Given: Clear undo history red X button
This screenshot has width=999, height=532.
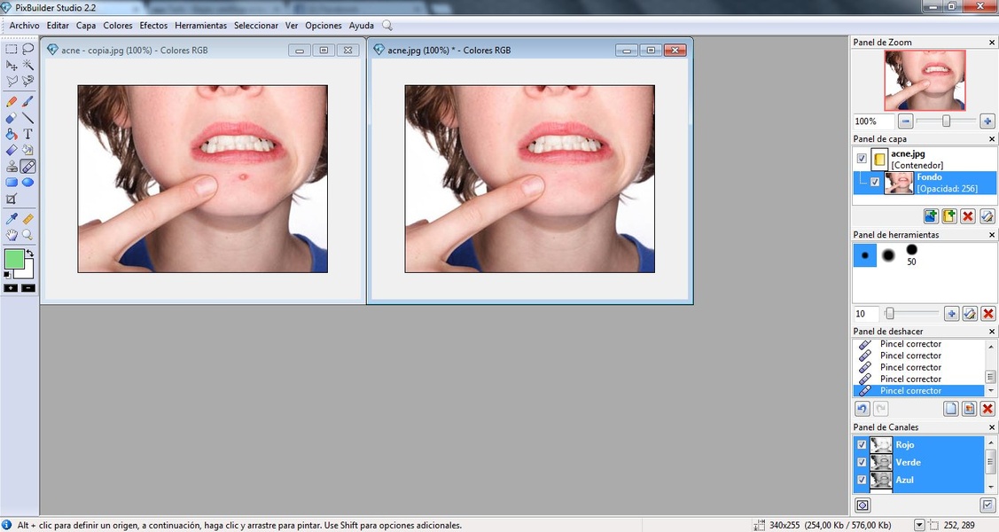Looking at the screenshot, I should [987, 409].
